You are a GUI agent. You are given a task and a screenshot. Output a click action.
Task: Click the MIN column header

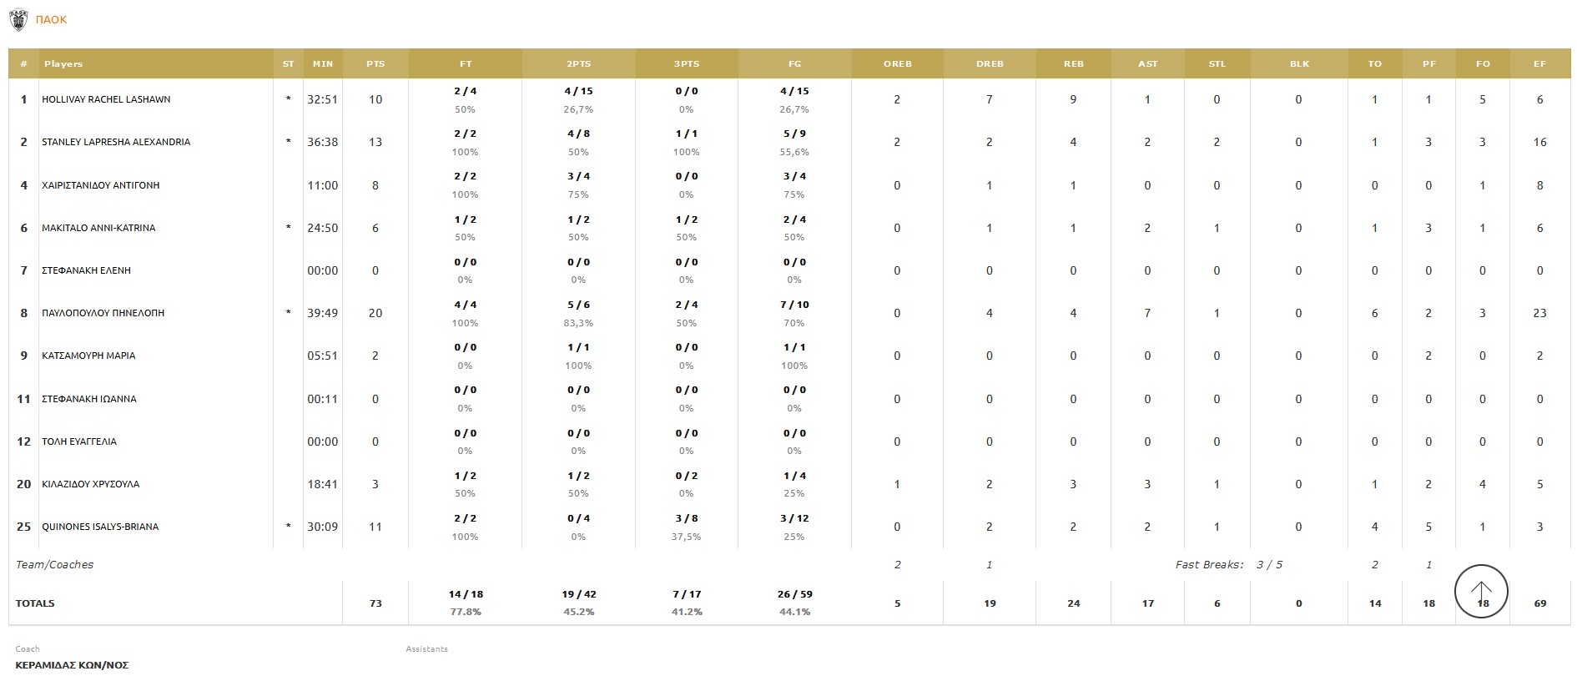[323, 64]
